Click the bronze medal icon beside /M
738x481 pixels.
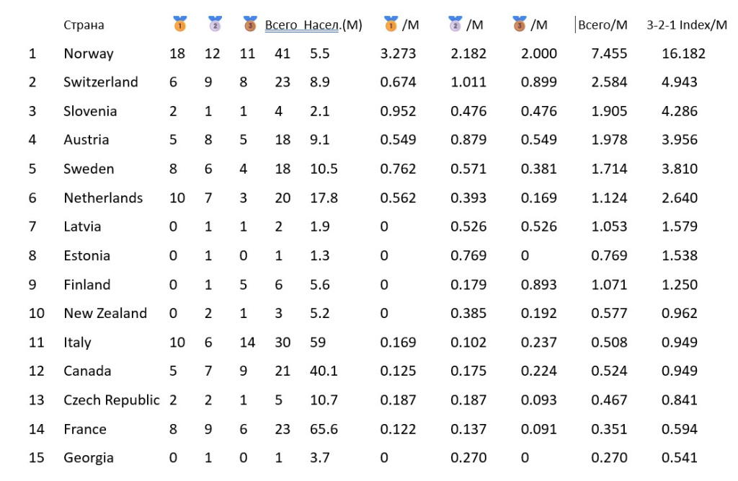(x=520, y=24)
